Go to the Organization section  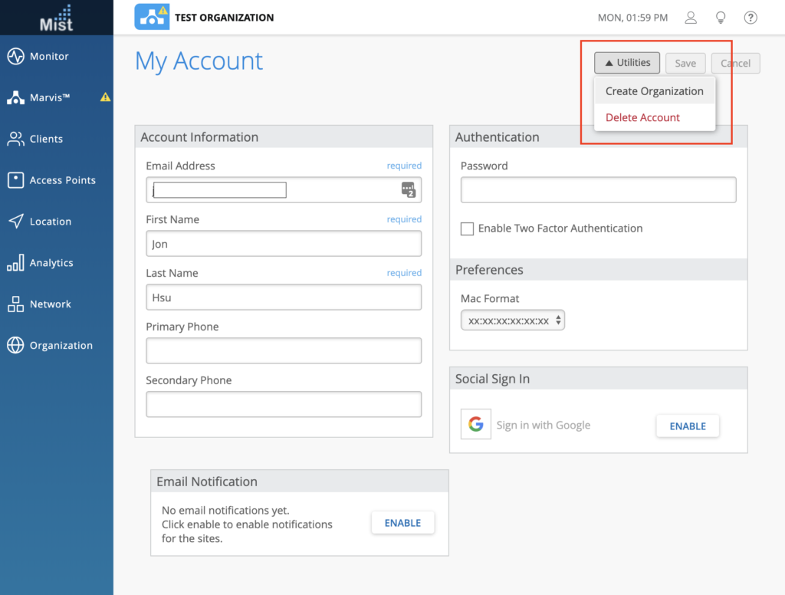[x=56, y=345]
